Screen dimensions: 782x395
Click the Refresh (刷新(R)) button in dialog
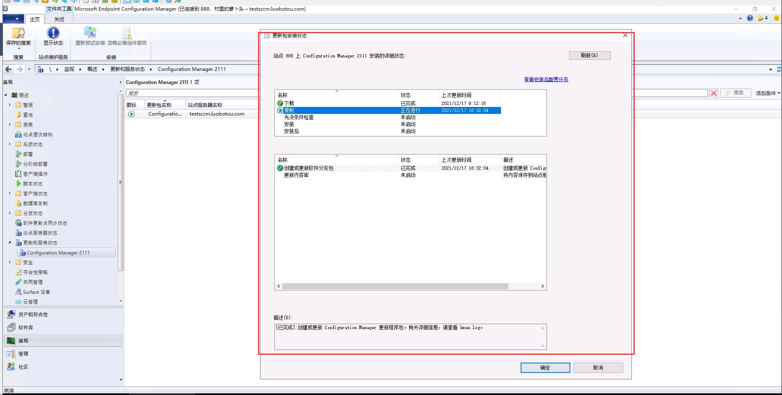coord(590,55)
